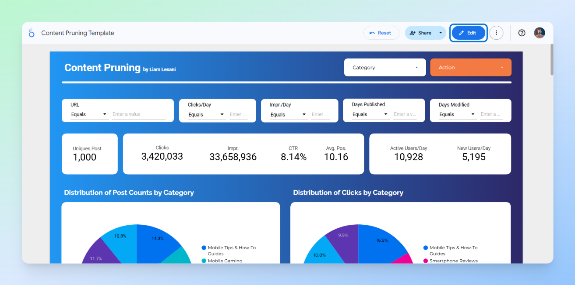The height and width of the screenshot is (285, 575).
Task: Click the Content Pruning Template title
Action: click(x=77, y=33)
